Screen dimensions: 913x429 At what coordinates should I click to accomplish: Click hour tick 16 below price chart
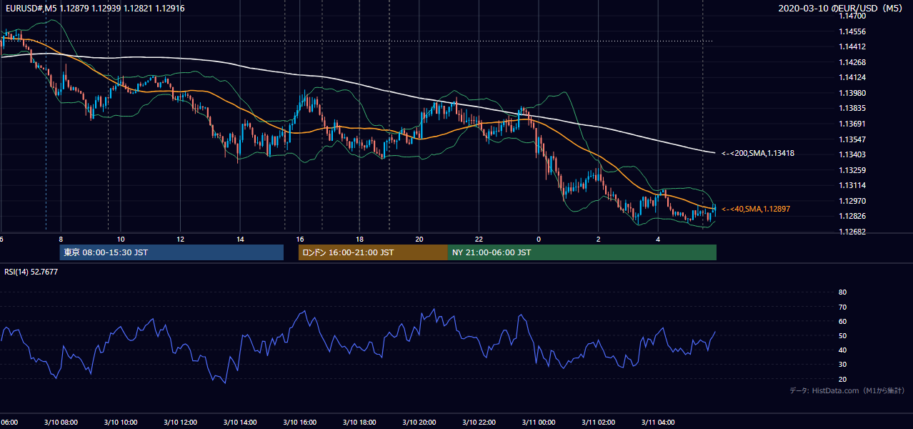[x=300, y=239]
